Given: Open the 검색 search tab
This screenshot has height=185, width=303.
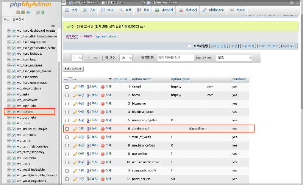Looking at the screenshot, I should (x=125, y=10).
